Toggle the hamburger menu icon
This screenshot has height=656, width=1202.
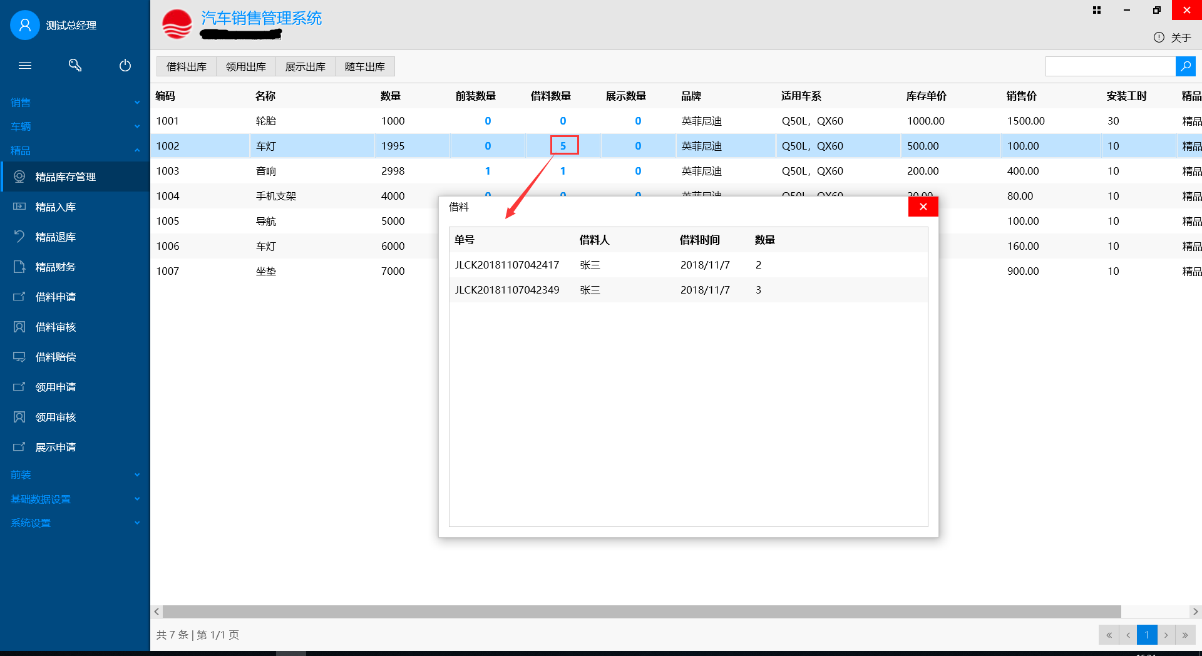[25, 65]
